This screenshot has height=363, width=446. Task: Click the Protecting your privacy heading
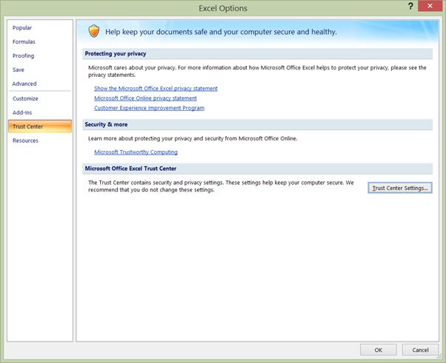tap(116, 54)
